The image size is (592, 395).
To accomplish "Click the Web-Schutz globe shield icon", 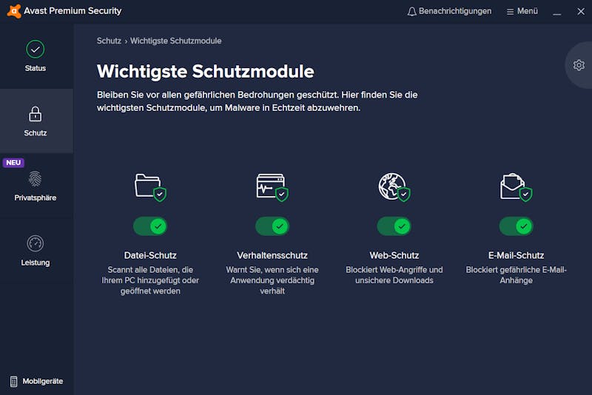I will click(x=394, y=187).
